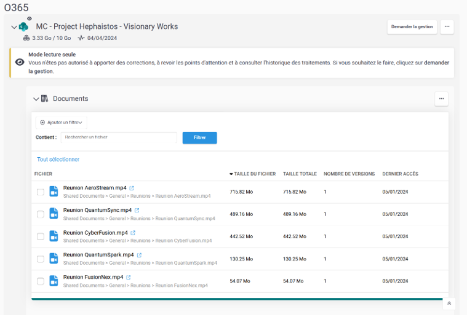Screen dimensions: 467x315
Task: Click scroll-to-top double chevron icon
Action: click(x=449, y=303)
